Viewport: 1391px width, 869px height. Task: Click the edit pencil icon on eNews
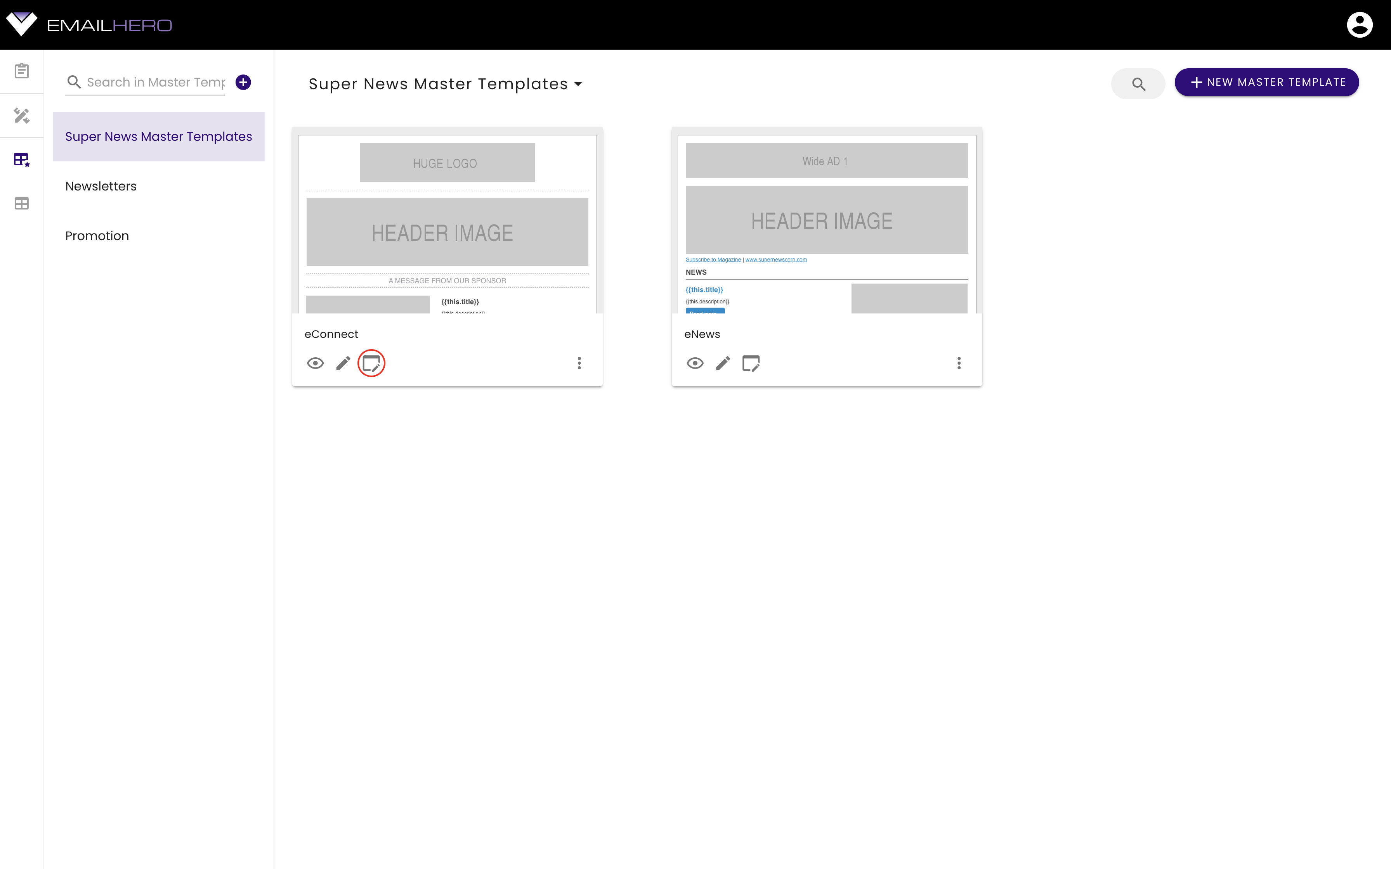[723, 362]
